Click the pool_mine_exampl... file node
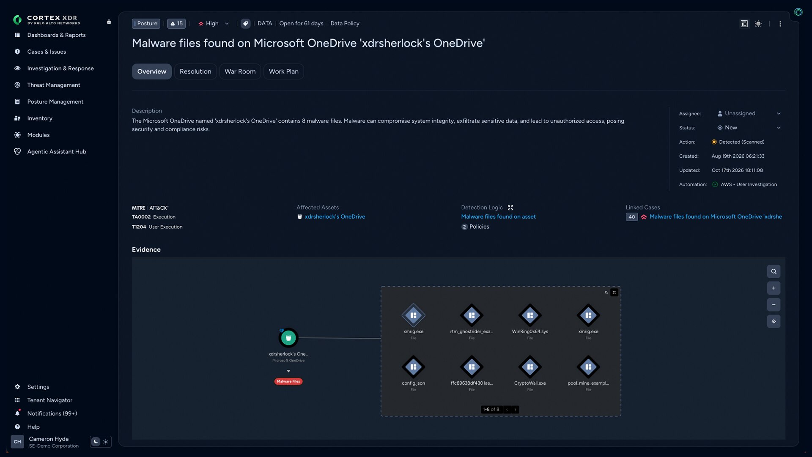Screen dimensions: 812x457 [x=588, y=367]
